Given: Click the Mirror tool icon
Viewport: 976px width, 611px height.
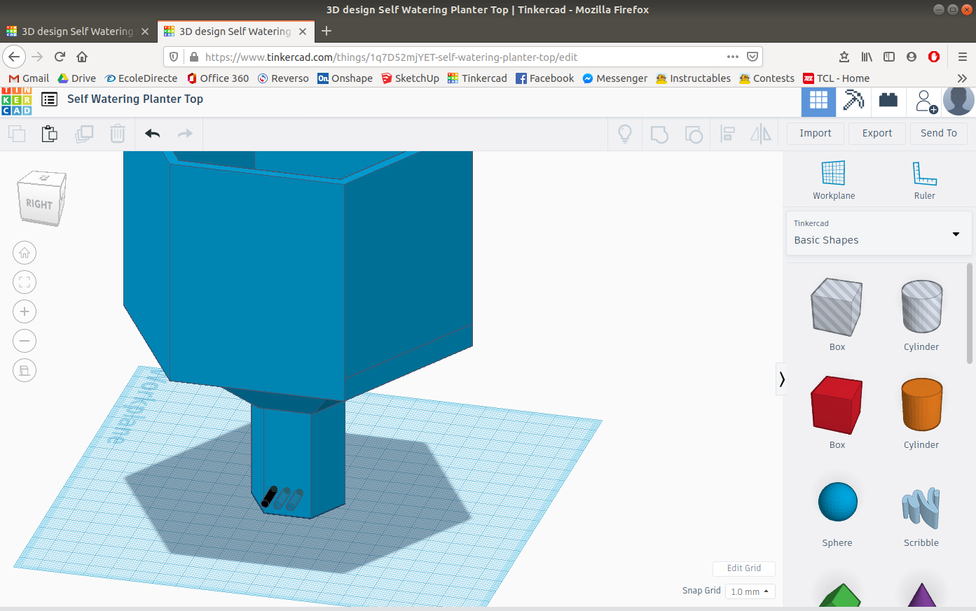Looking at the screenshot, I should pos(761,133).
